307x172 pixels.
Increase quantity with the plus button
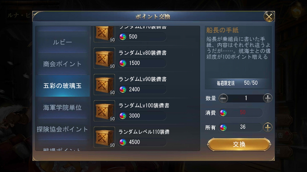click(x=268, y=98)
